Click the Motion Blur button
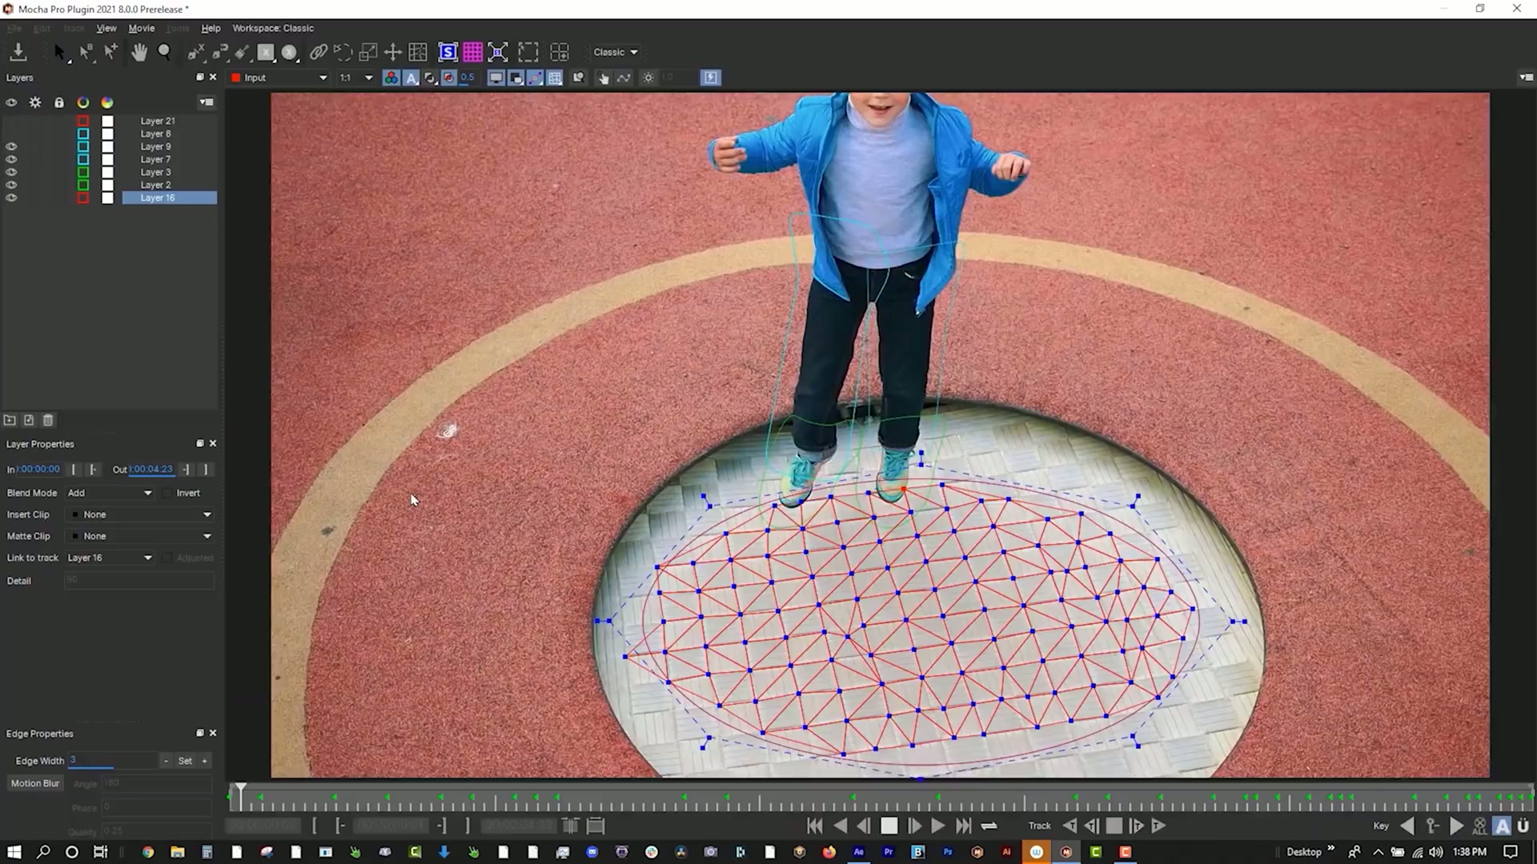Screen dimensions: 1537x864 click(34, 783)
